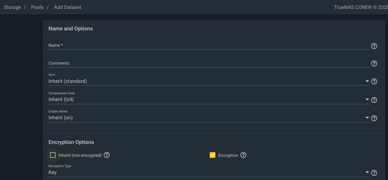The width and height of the screenshot is (388, 180).
Task: Click into the Comments input field
Action: 209,63
